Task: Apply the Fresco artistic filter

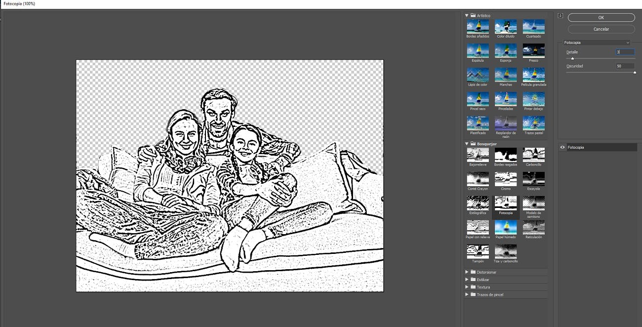Action: pos(533,51)
